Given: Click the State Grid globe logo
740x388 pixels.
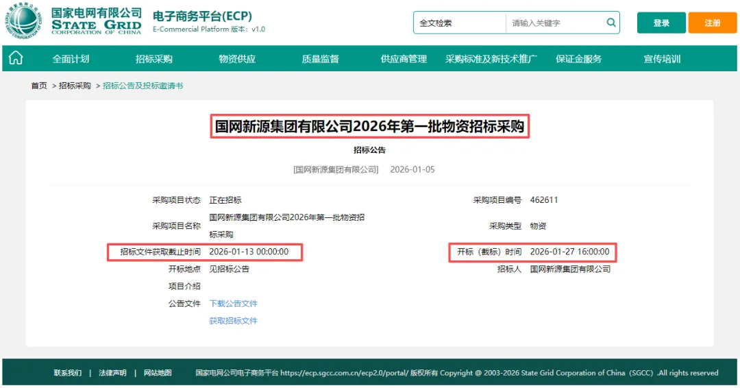Looking at the screenshot, I should (x=23, y=21).
